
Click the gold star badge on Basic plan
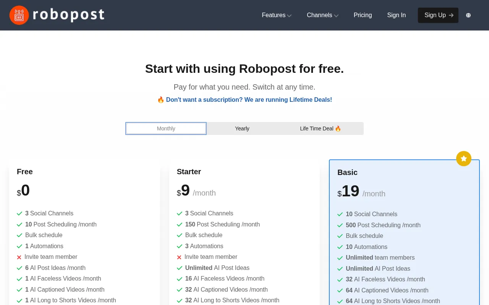coord(464,159)
